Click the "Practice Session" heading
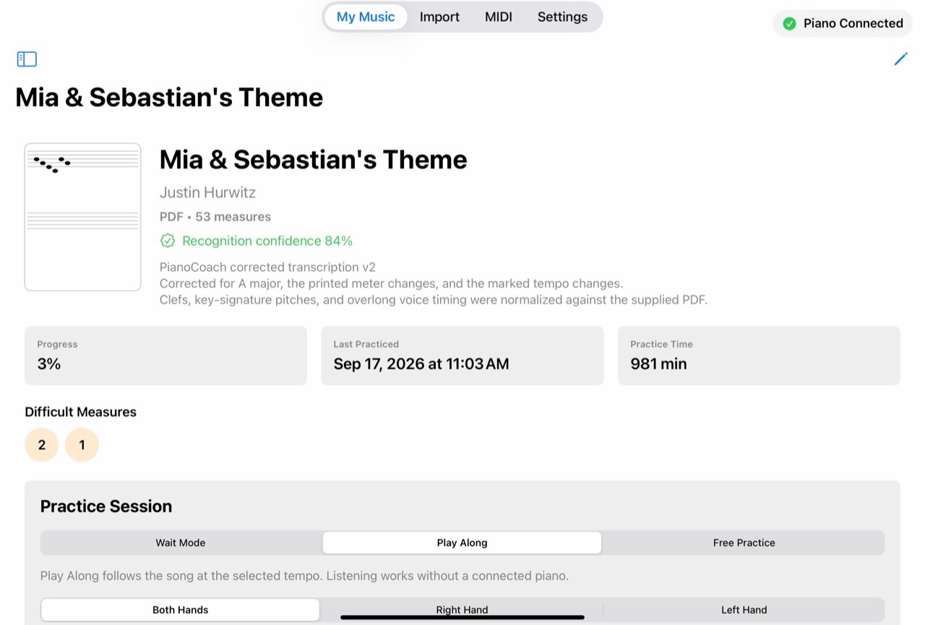 [106, 506]
